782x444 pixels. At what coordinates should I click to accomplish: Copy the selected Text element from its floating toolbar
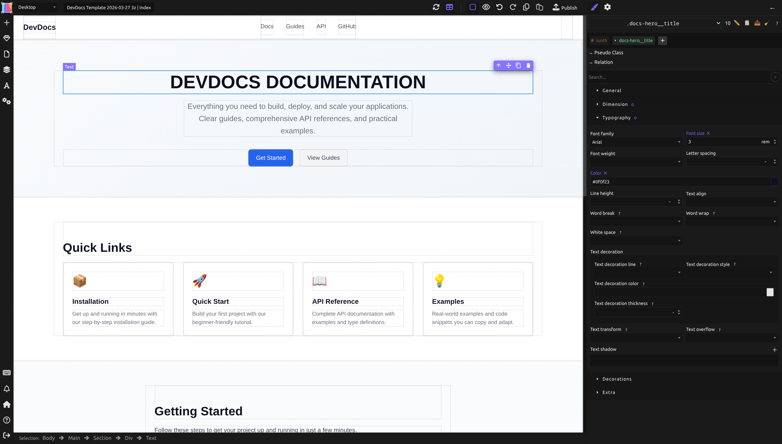pos(518,65)
